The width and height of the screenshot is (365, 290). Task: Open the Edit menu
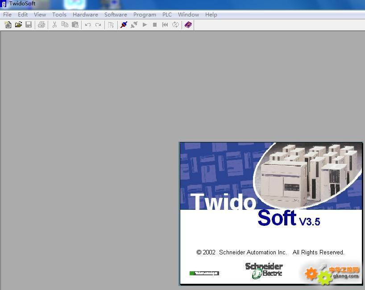click(23, 15)
